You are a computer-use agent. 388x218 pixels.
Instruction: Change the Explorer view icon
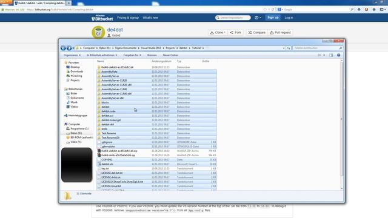tap(319, 55)
